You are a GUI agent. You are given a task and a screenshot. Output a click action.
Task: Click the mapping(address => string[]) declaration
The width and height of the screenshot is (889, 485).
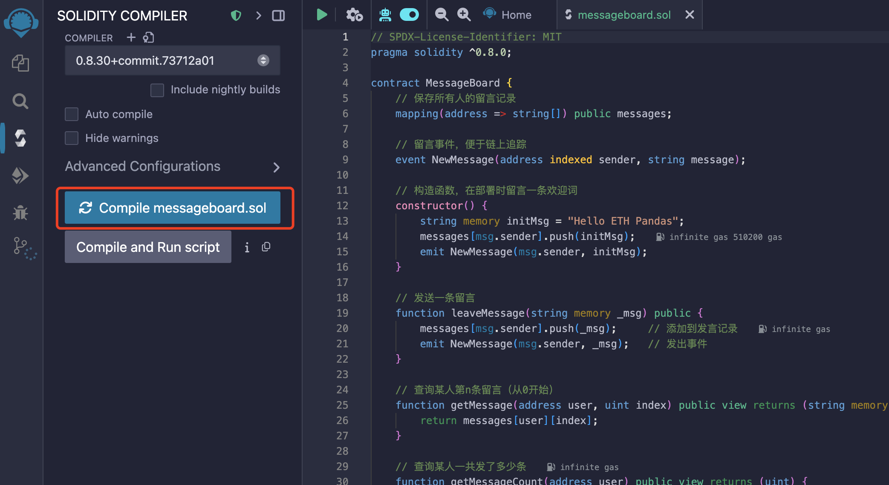533,114
